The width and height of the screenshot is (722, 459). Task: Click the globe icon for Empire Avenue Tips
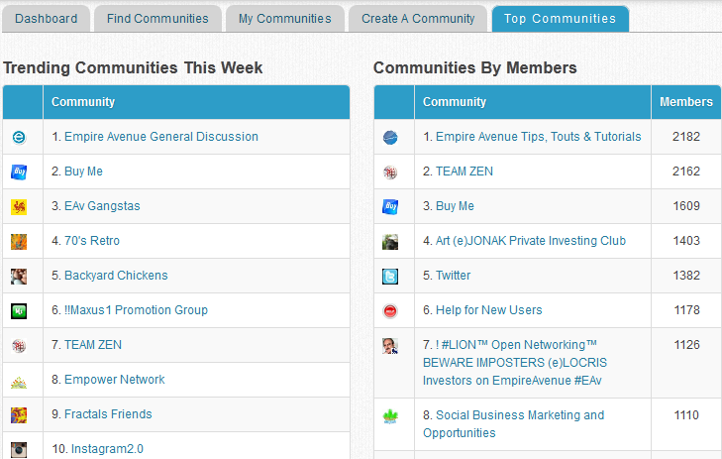[390, 137]
